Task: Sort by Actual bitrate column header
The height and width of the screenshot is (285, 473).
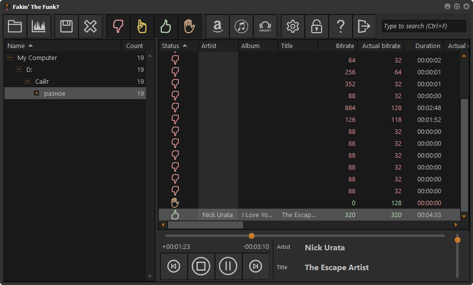Action: (381, 46)
